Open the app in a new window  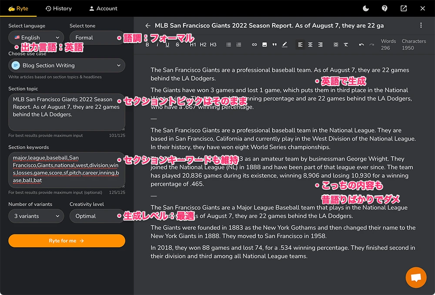(x=404, y=8)
